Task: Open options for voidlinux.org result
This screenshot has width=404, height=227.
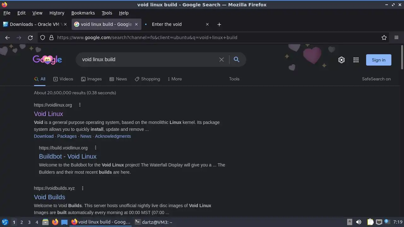Action: [80, 105]
